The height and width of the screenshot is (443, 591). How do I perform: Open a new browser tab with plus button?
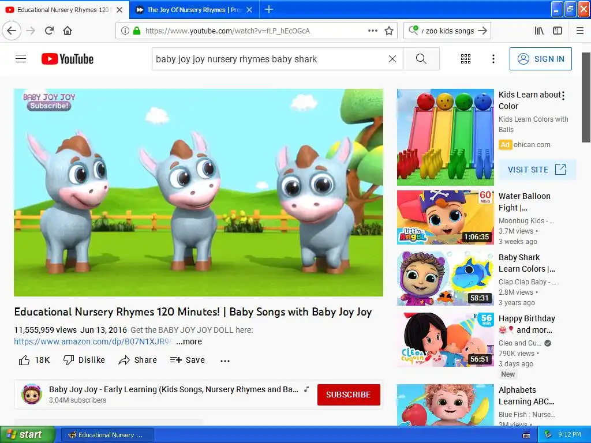click(269, 9)
